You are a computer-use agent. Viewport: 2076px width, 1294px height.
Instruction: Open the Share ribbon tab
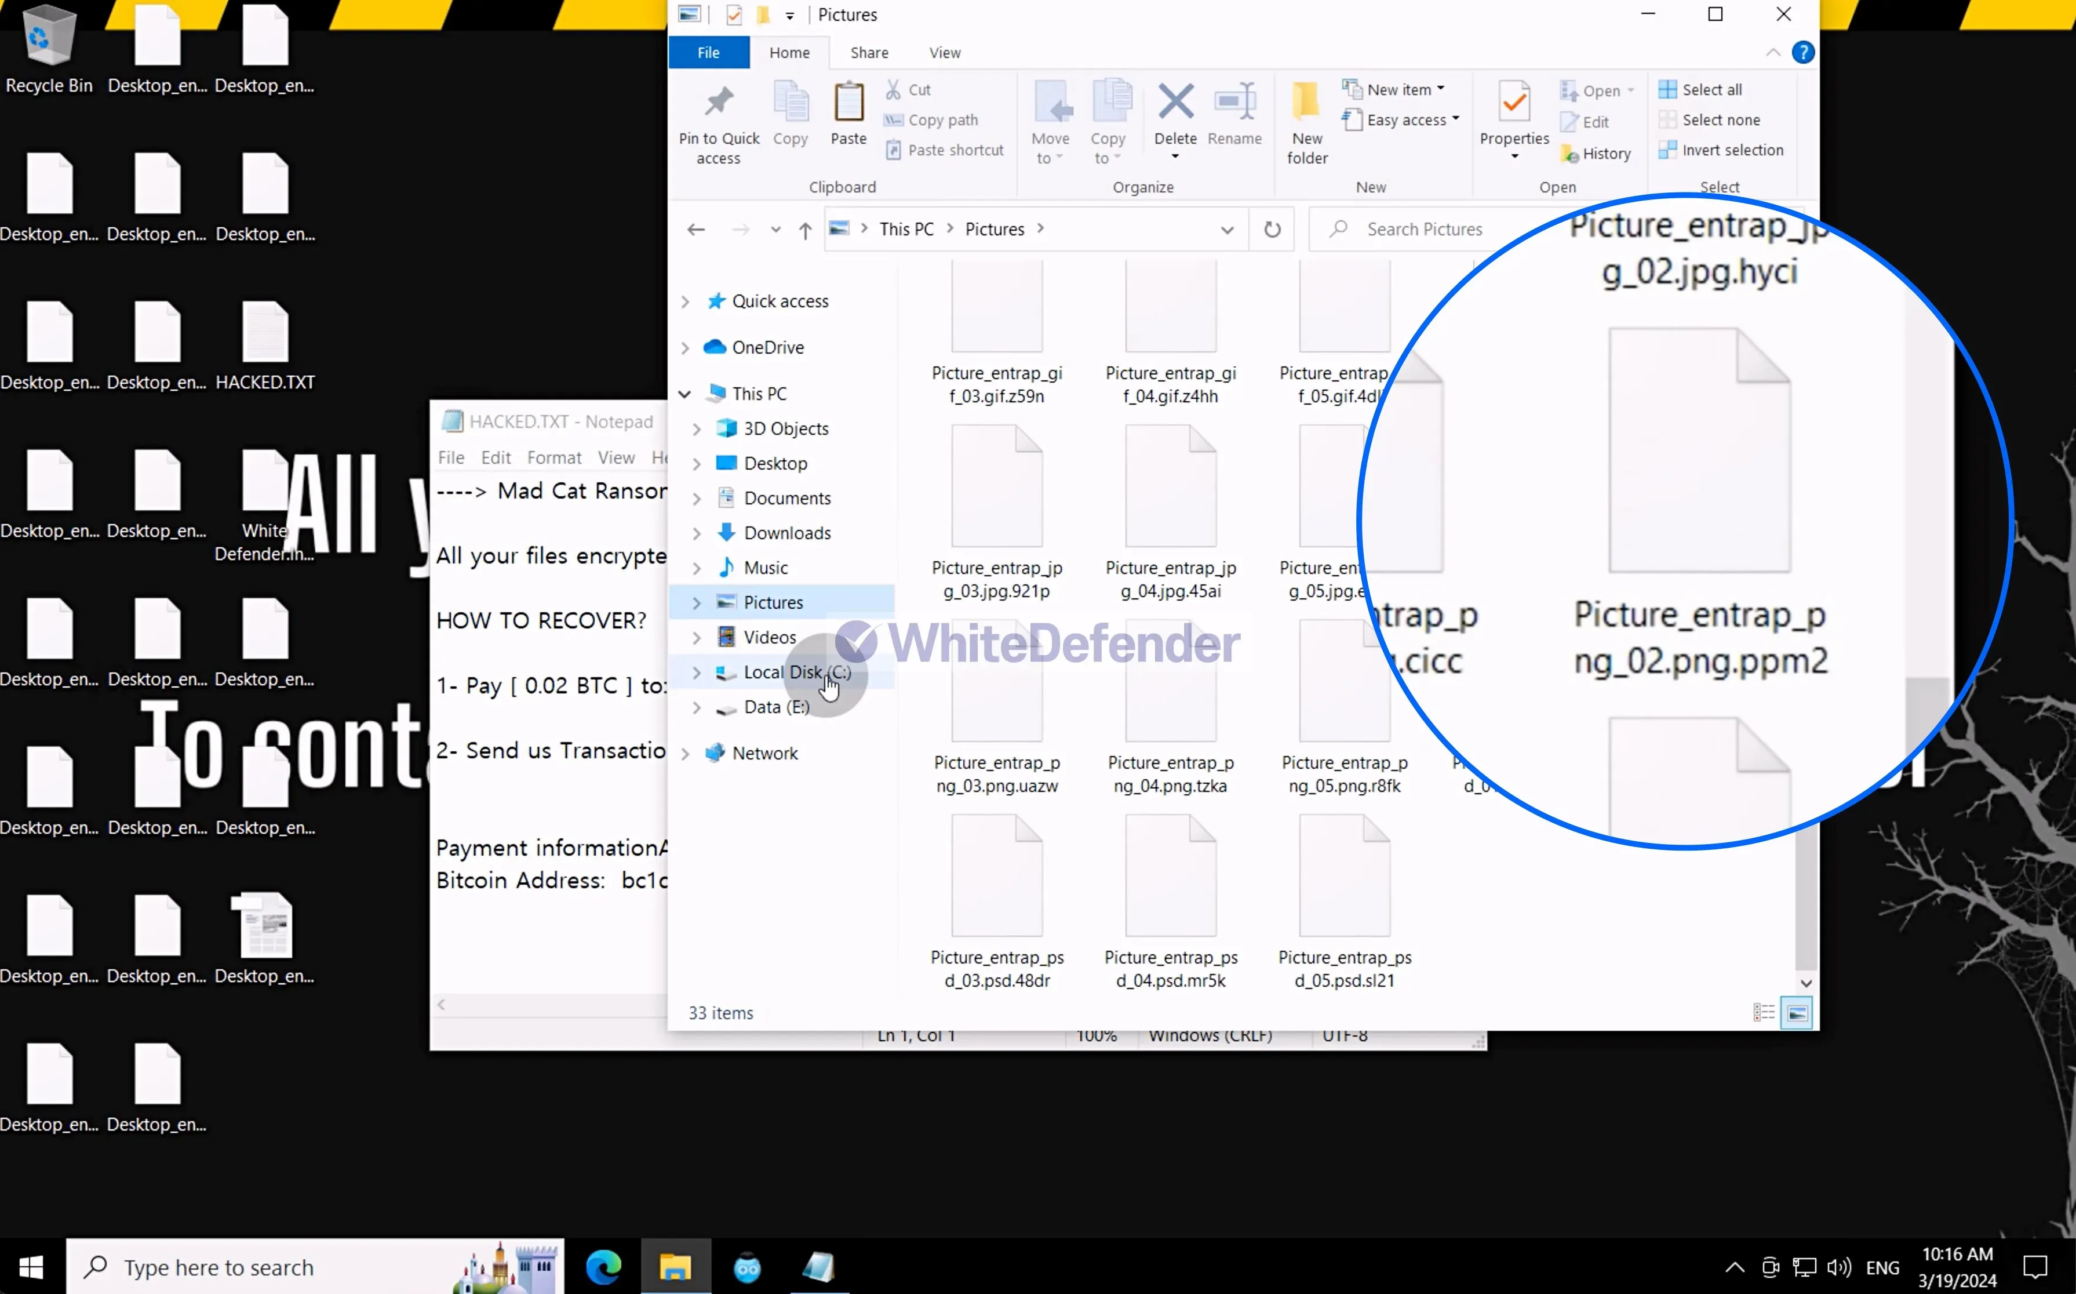[868, 53]
